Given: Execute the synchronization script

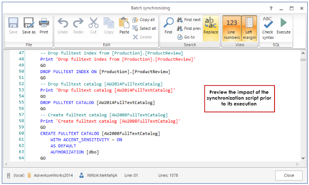Looking at the screenshot, I should pos(284,26).
